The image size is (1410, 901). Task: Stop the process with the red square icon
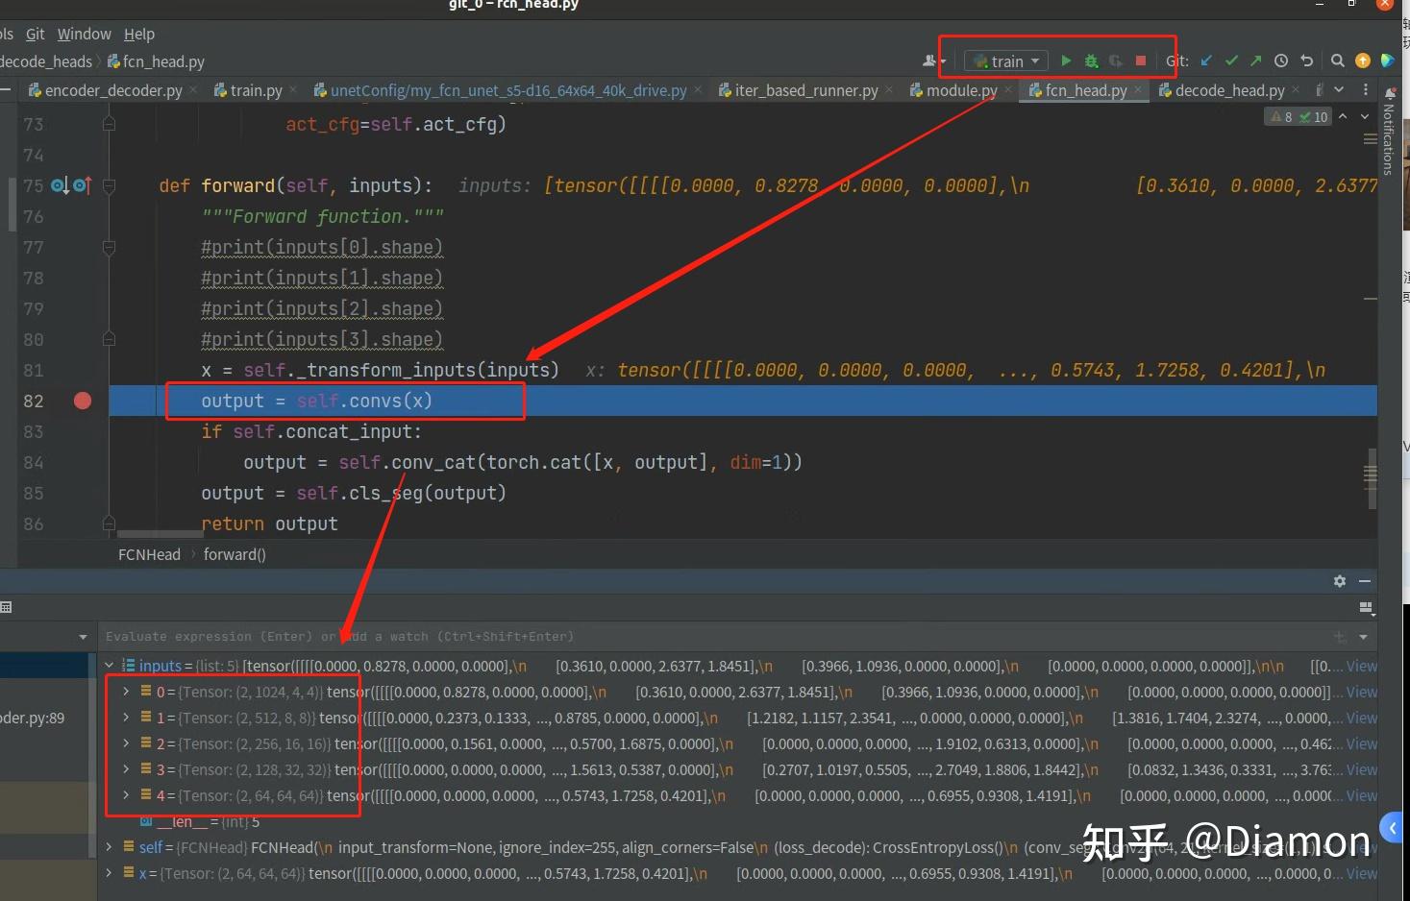pos(1140,61)
